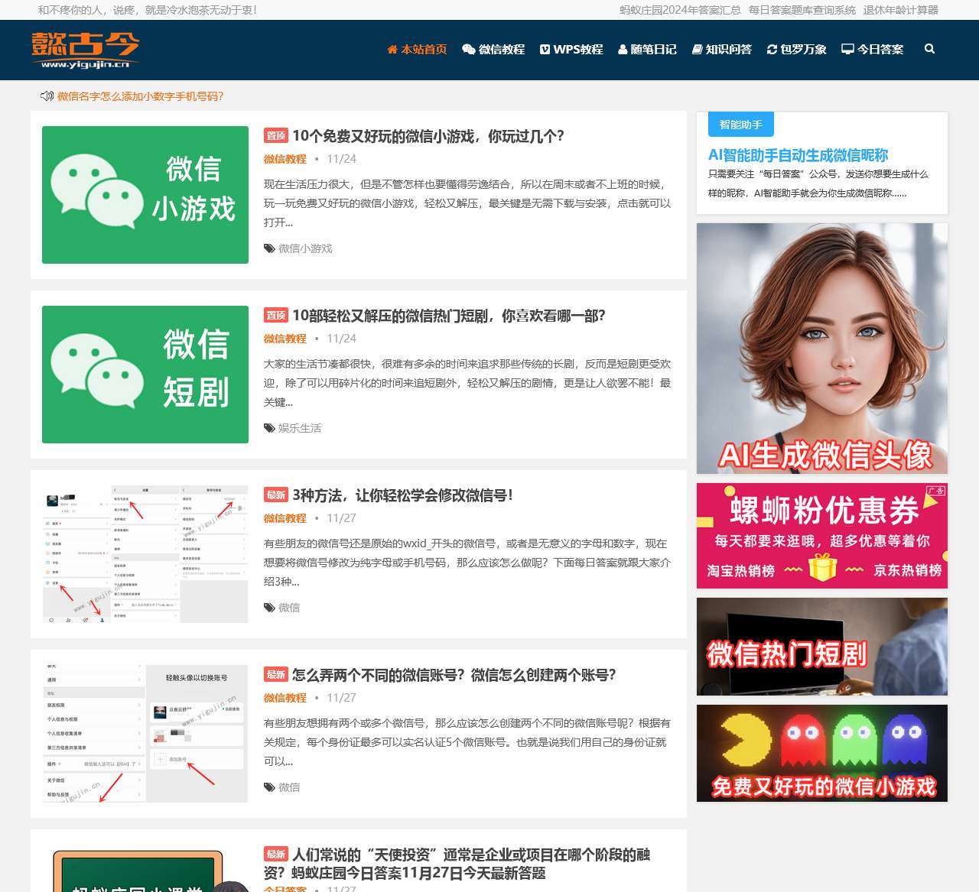This screenshot has height=892, width=979.
Task: Click the tag icon beside 娱乐生活
Action: click(x=269, y=428)
